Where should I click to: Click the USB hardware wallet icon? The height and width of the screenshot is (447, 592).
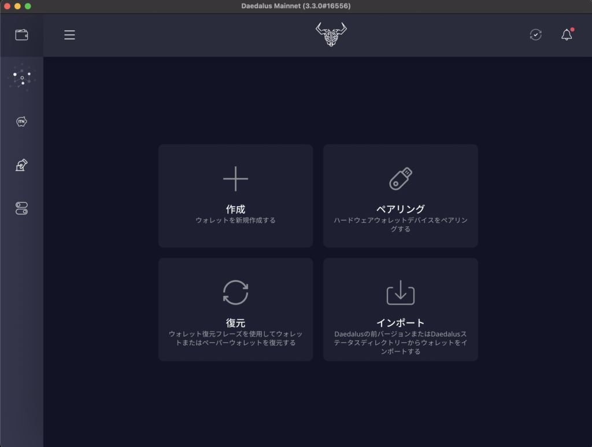(x=401, y=178)
